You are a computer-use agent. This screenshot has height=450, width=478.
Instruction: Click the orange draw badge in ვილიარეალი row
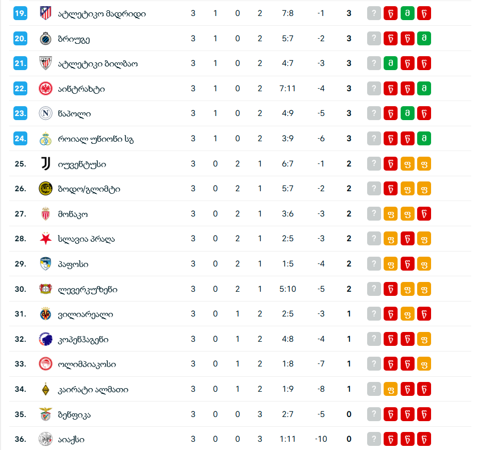407,314
